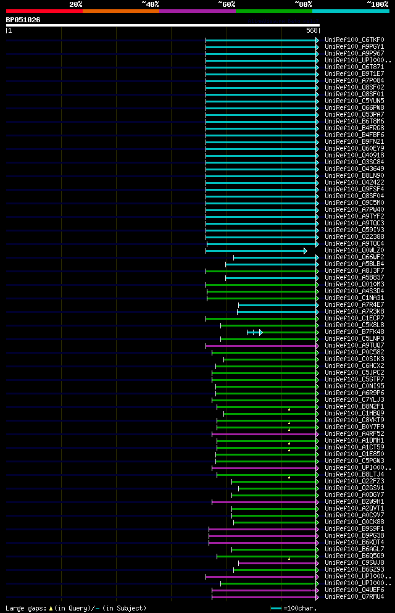
Task: Select the UniRef100_Q2GSV1 label
Action: tap(354, 488)
